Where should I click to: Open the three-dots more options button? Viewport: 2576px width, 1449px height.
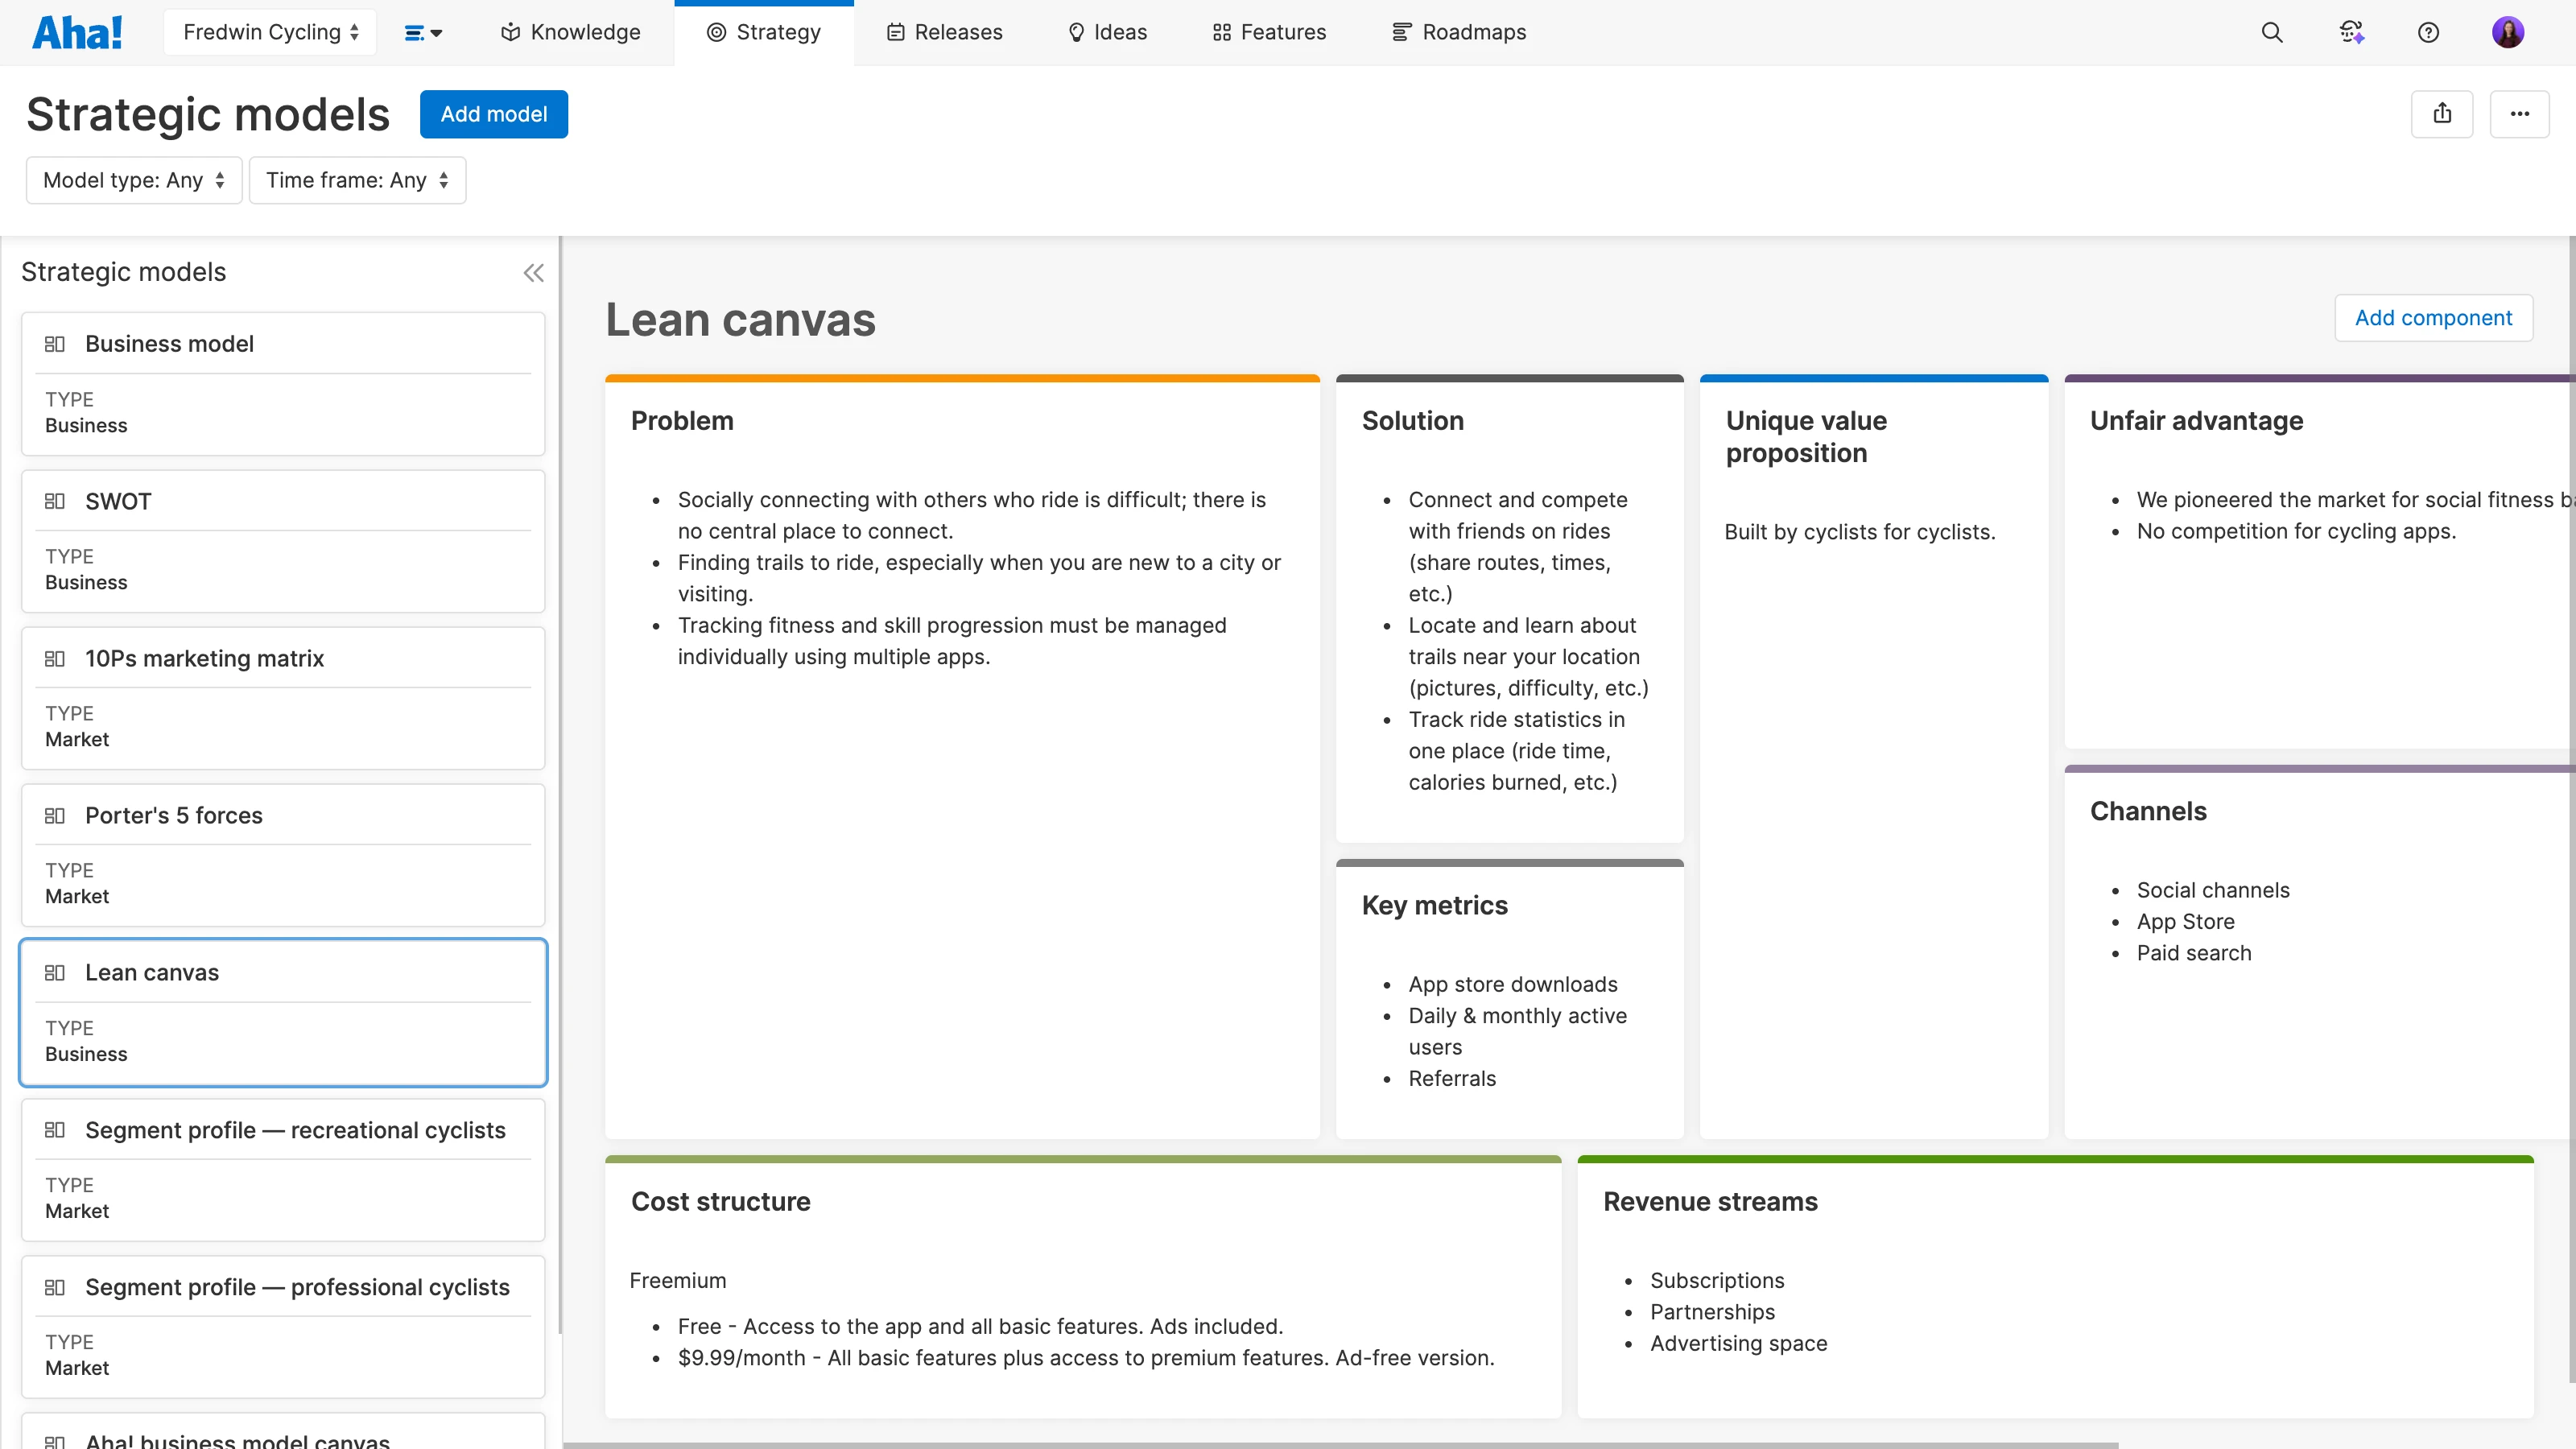click(x=2519, y=114)
